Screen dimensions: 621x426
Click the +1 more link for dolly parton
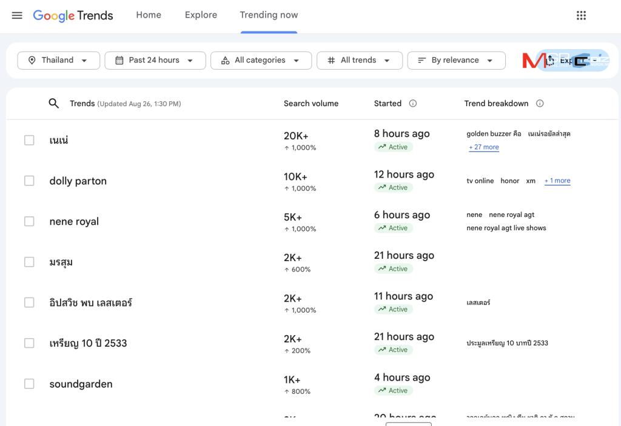click(557, 181)
